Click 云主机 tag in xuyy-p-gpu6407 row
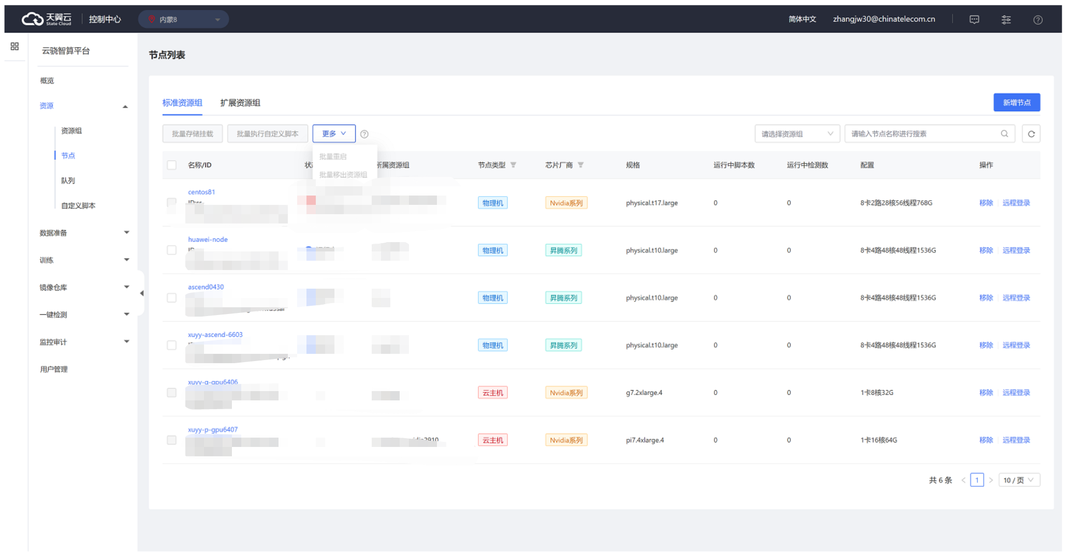 pyautogui.click(x=492, y=440)
